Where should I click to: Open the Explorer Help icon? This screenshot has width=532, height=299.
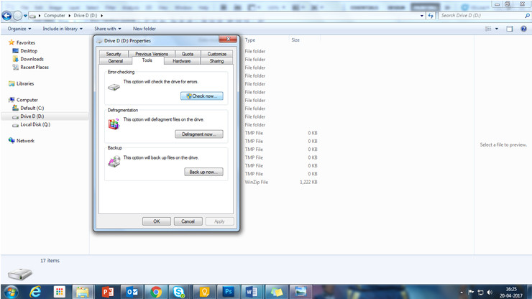tap(523, 29)
